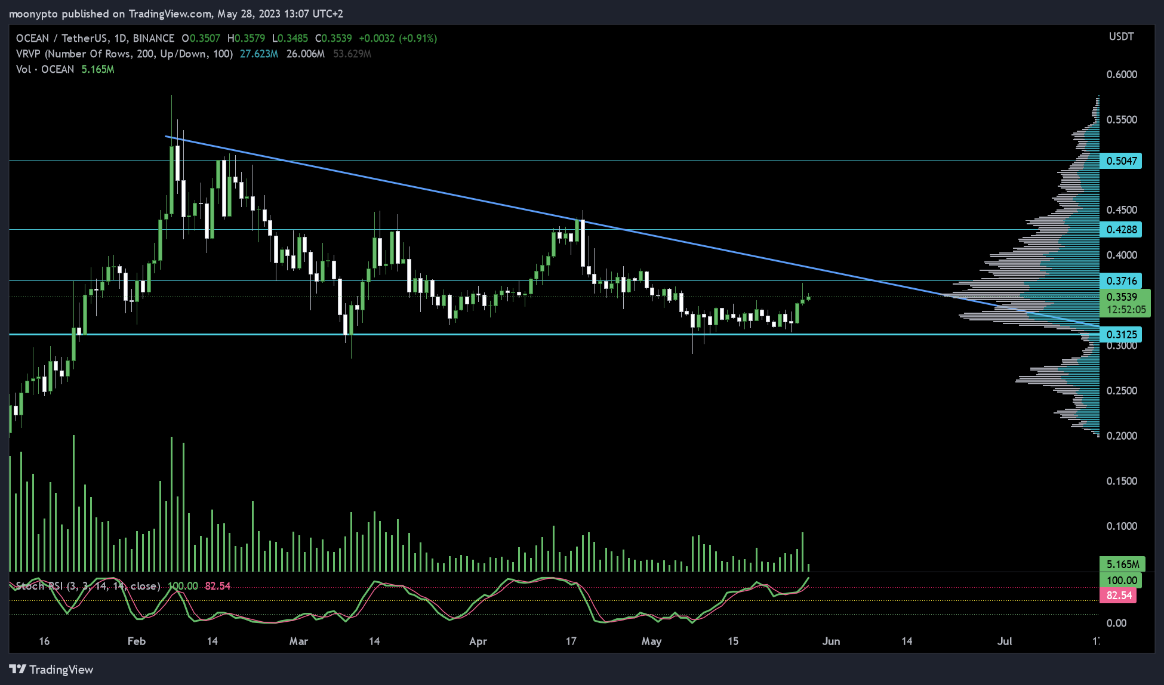Click the 17 date label on time axis

tap(571, 641)
